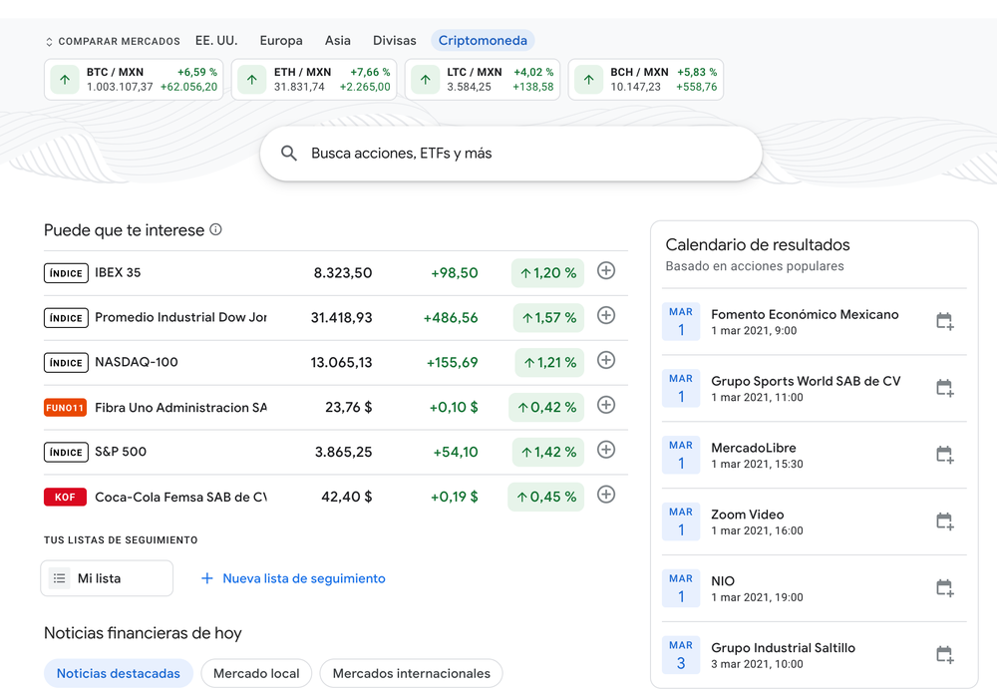Screen dimensions: 997x697
Task: Switch to the EE. UU. markets tab
Action: tap(216, 40)
